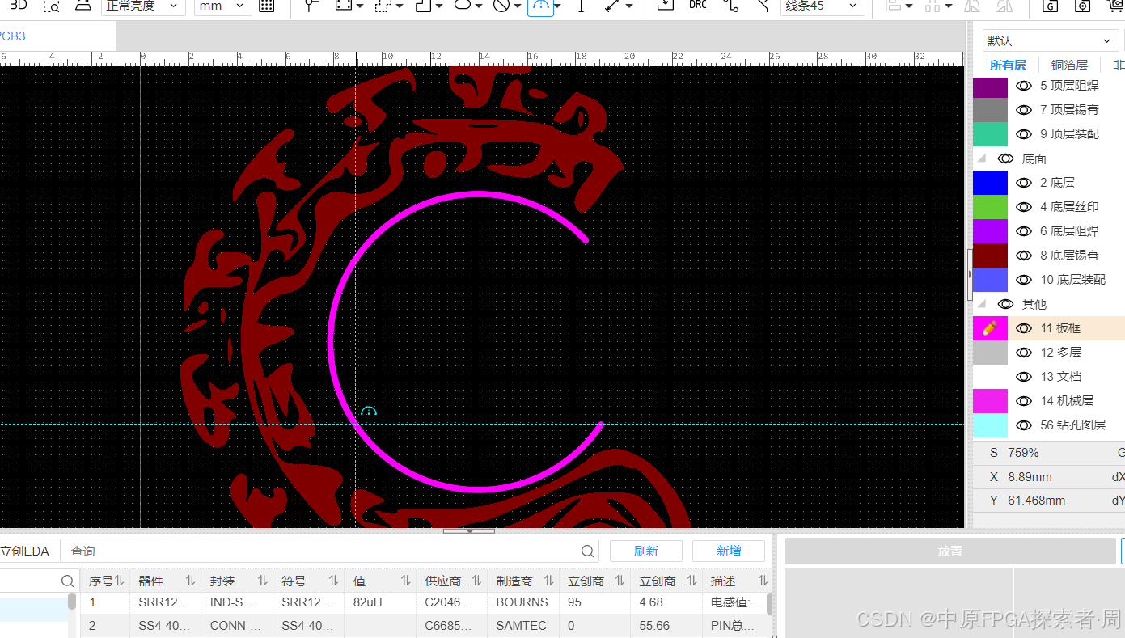This screenshot has height=638, width=1125.
Task: Hide the 8 底层锡膏 layer
Action: tap(1024, 256)
